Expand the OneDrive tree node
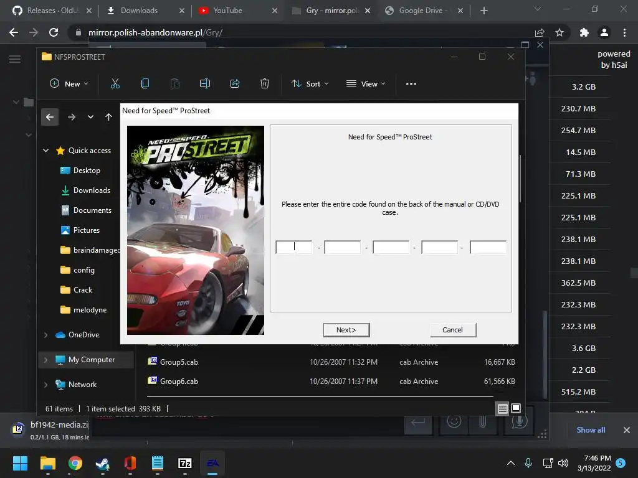 pos(45,335)
